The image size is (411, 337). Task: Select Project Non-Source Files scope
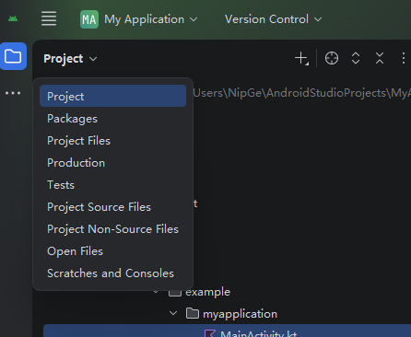pos(112,229)
